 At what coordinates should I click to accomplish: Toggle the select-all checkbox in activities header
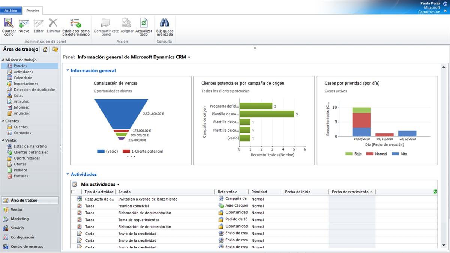tap(73, 192)
